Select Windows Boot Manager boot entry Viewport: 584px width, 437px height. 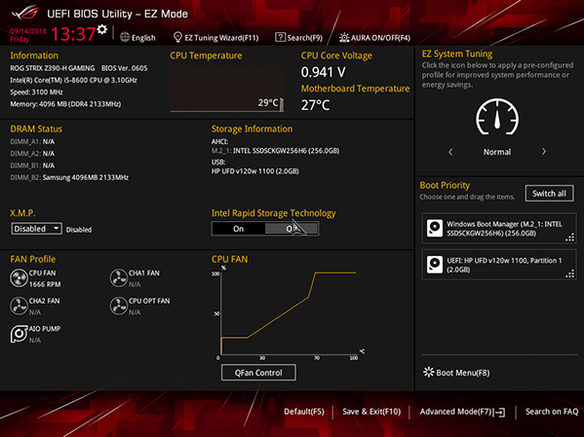point(499,229)
